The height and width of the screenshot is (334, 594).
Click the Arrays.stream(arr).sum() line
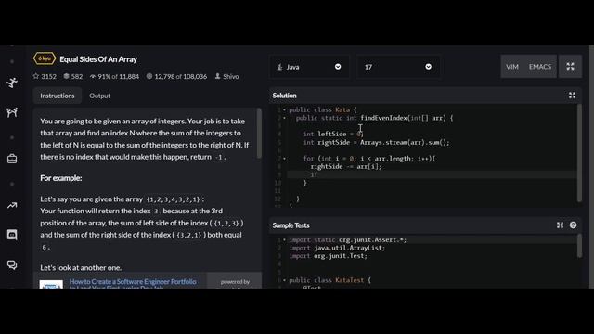point(376,142)
